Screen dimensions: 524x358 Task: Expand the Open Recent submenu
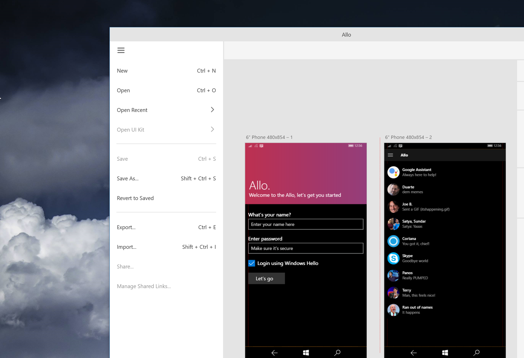click(212, 110)
